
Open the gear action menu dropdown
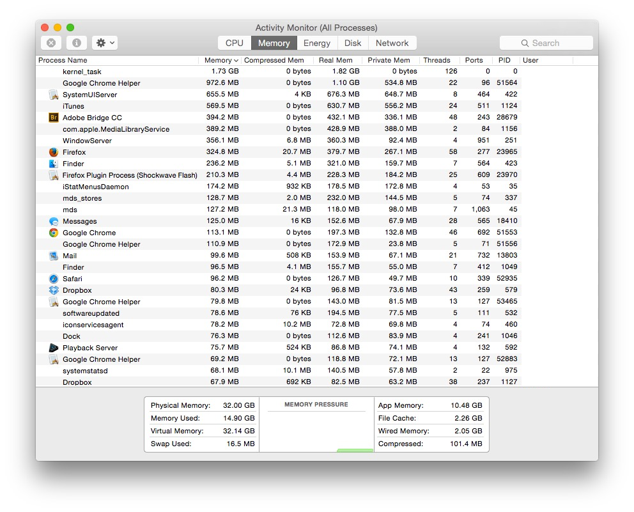coord(105,43)
